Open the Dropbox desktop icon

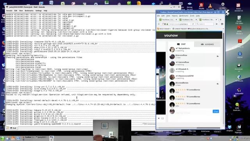coord(229,128)
